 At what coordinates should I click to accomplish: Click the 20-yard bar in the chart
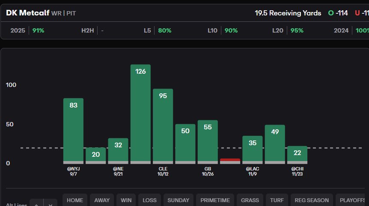pos(96,155)
